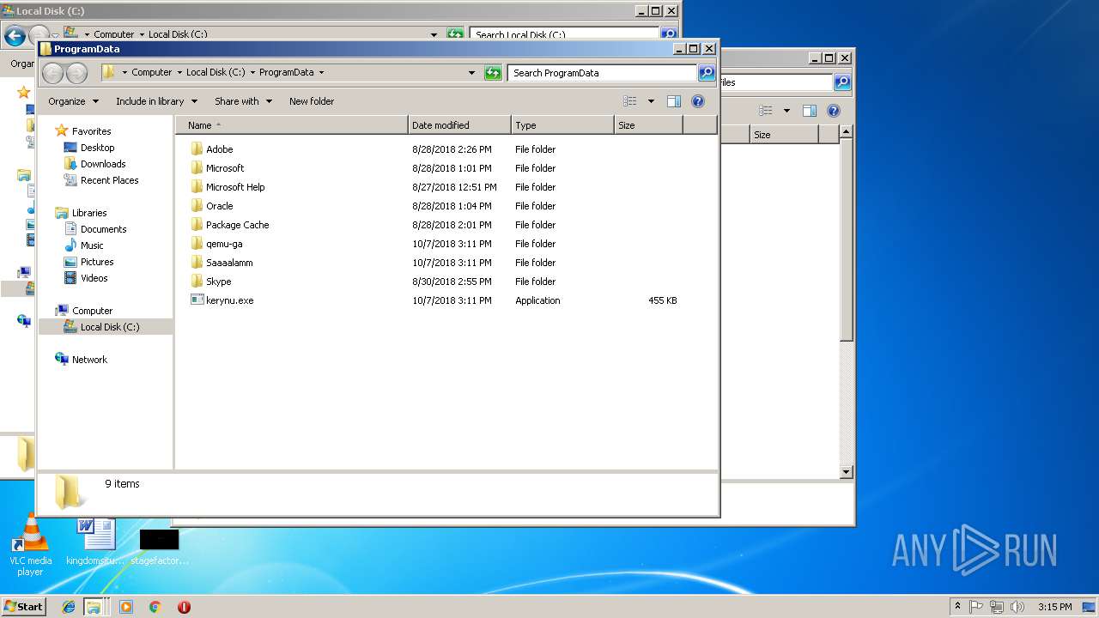Click scroll-up arrow in rear right window
The width and height of the screenshot is (1099, 618).
tap(846, 132)
